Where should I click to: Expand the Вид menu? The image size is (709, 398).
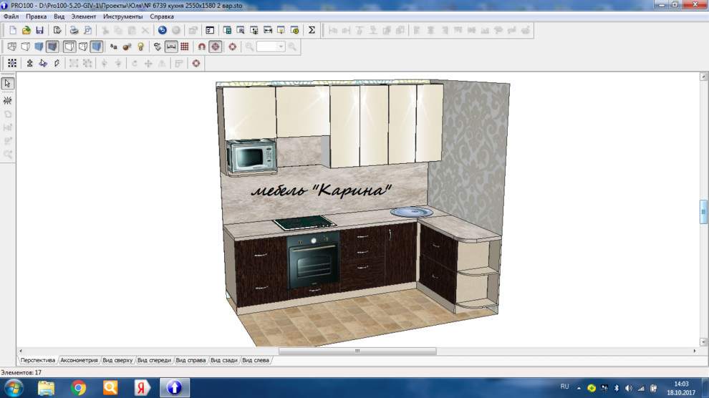coord(59,16)
